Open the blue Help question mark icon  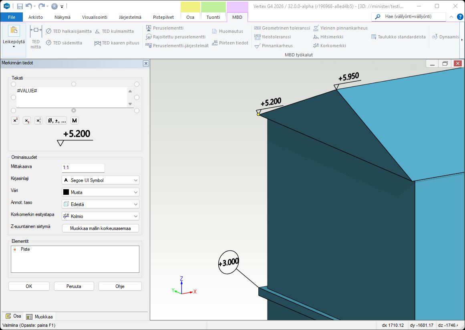(460, 17)
